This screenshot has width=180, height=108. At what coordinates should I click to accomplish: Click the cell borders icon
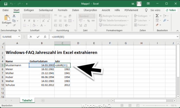click(x=25, y=25)
